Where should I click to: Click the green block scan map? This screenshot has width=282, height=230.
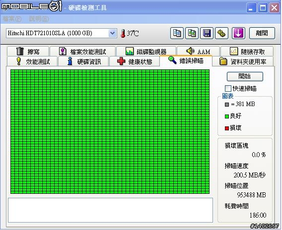click(110, 132)
